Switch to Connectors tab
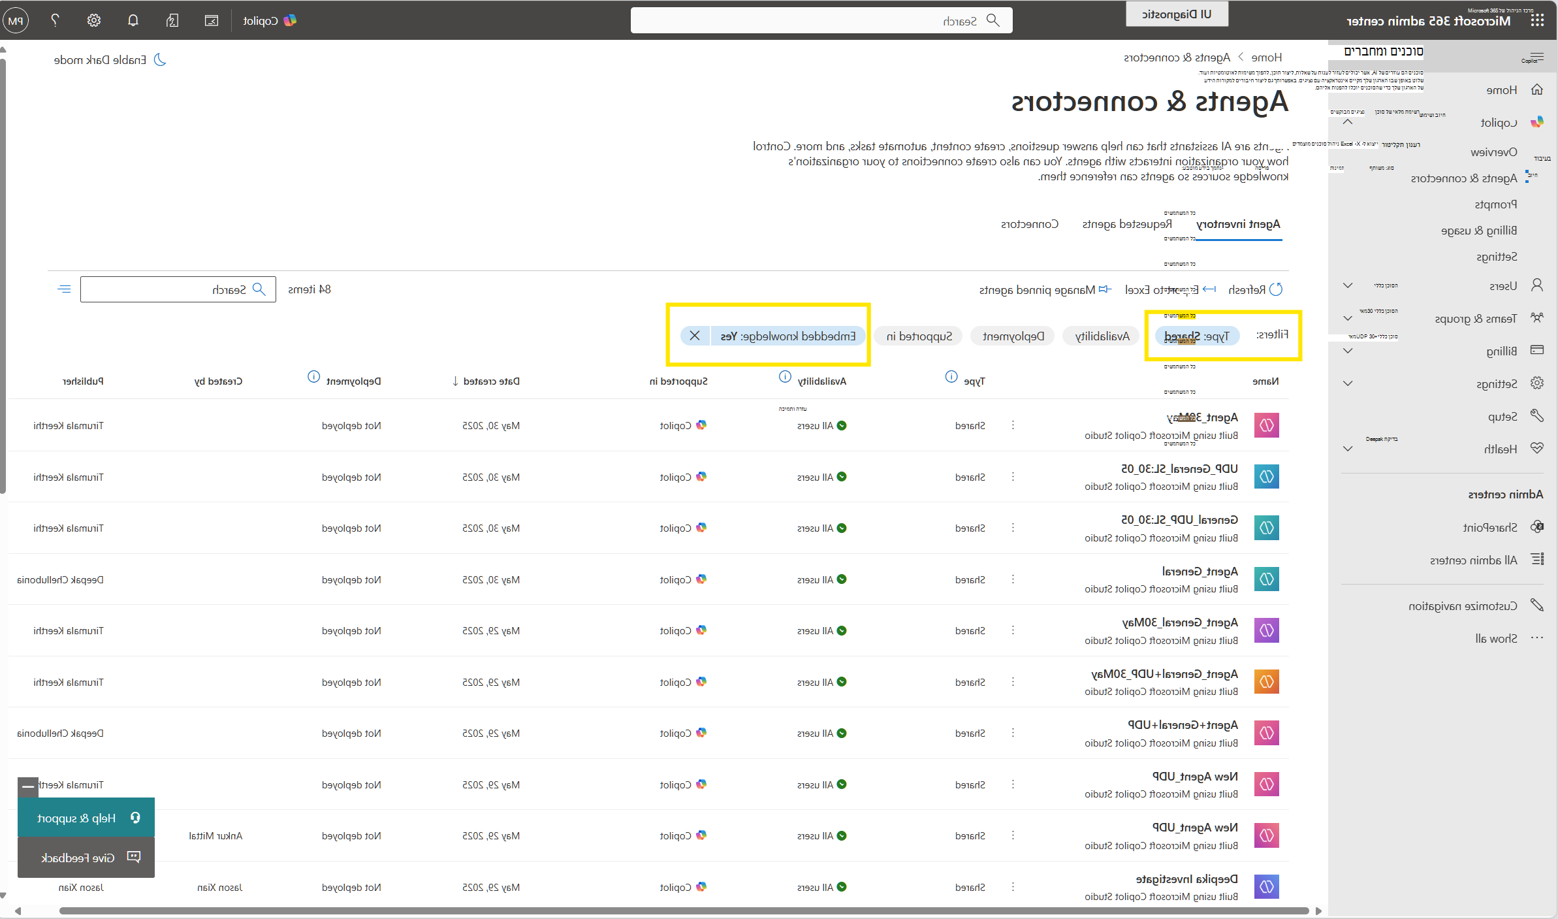1558x919 pixels. point(1030,224)
